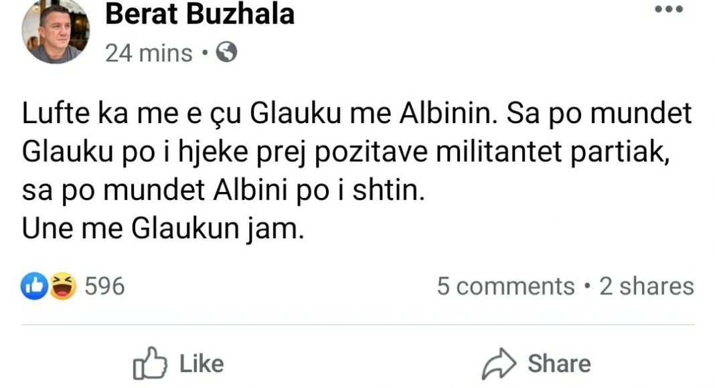
Task: Open the "2 shares" link
Action: pyautogui.click(x=646, y=287)
